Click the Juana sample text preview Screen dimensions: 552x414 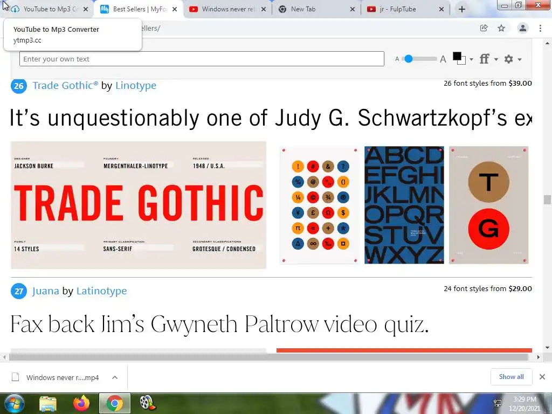220,324
